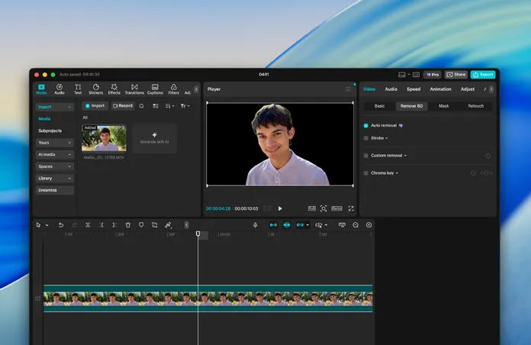Select the Mask sub-tab
Viewport: 531px width, 345px height.
coord(443,106)
